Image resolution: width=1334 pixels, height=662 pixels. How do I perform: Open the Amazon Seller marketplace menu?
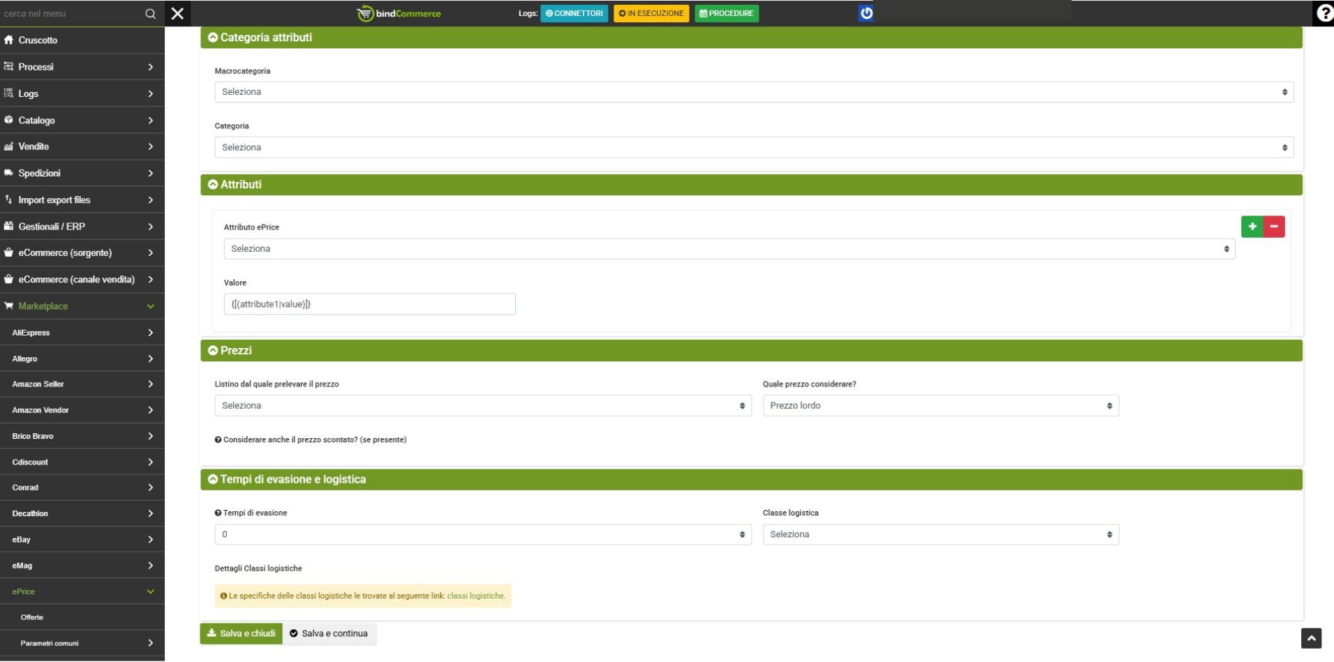point(82,384)
